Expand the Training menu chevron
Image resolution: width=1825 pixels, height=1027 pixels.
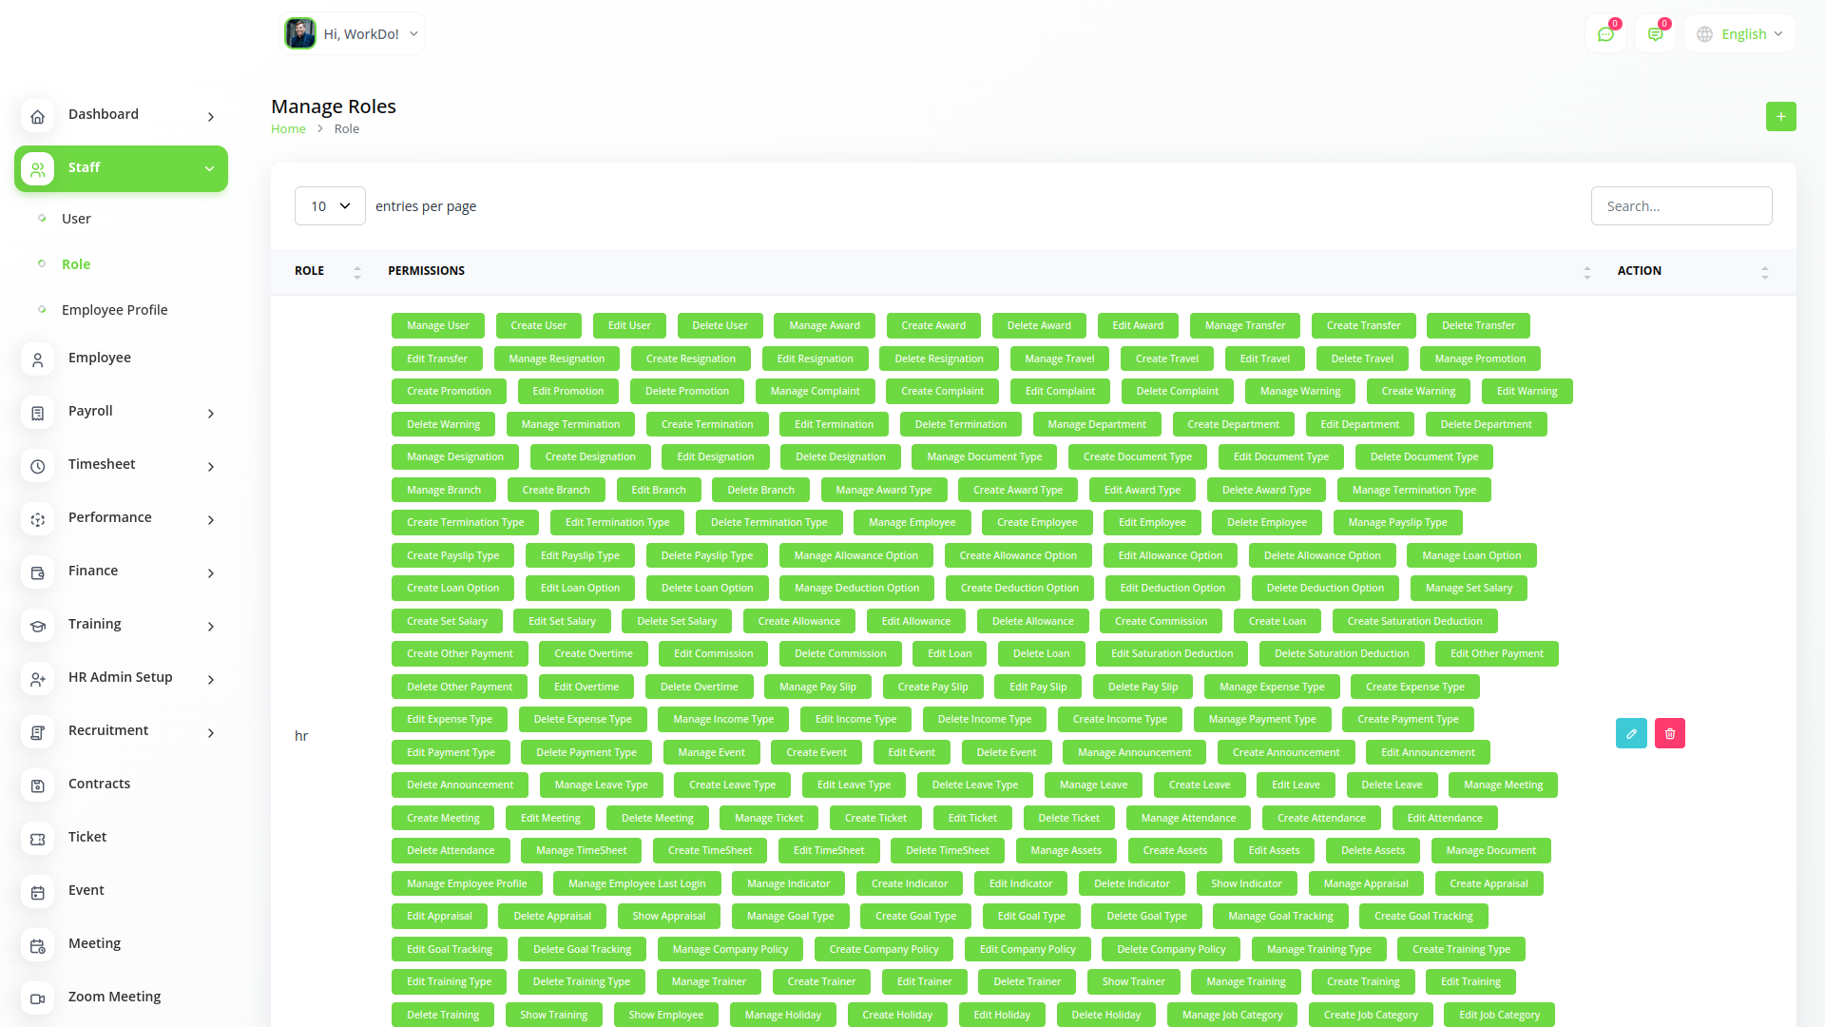coord(210,627)
